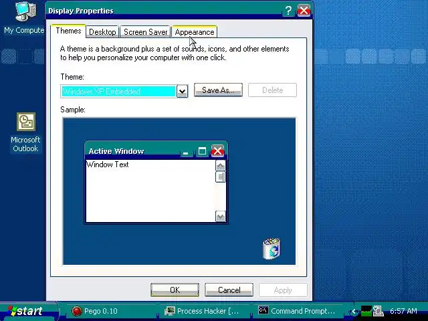Click the Apply button
This screenshot has width=428, height=321.
click(283, 290)
